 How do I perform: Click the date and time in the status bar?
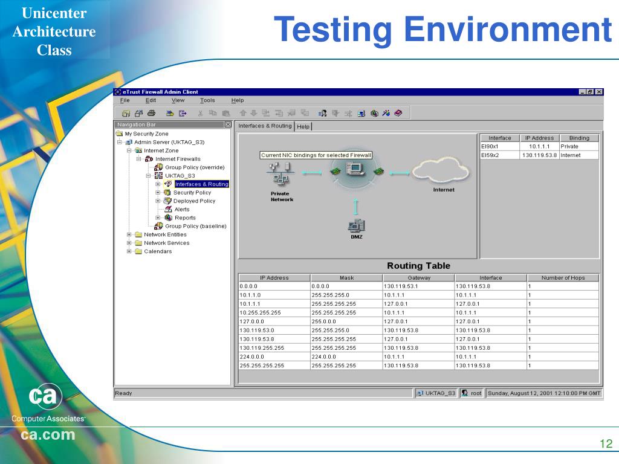tap(544, 393)
